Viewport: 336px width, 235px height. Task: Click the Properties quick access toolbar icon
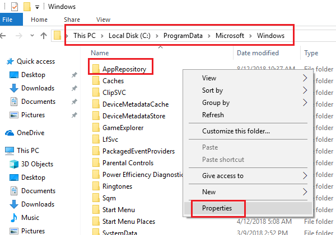coord(15,7)
